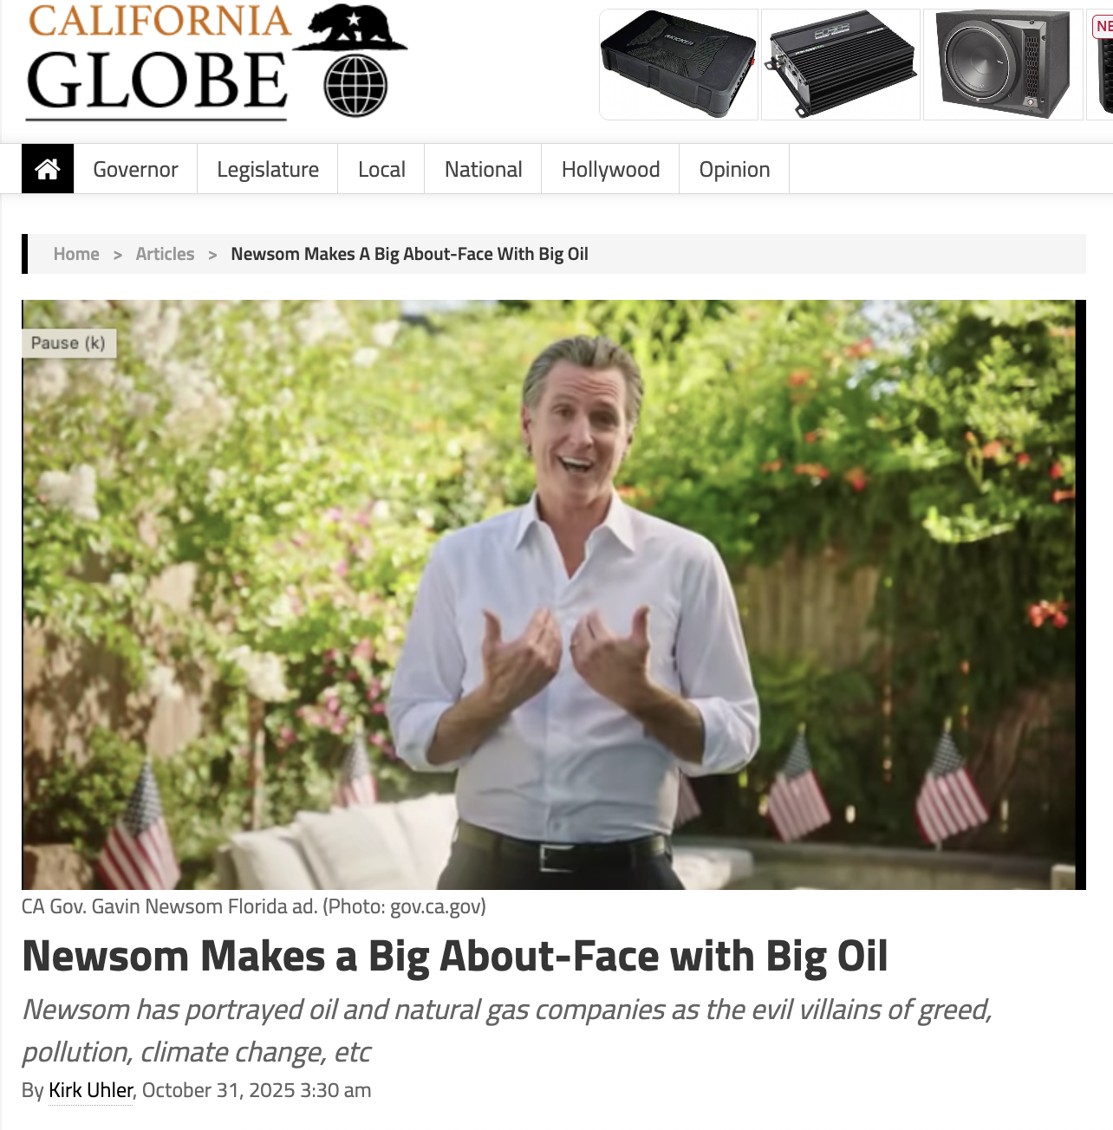Click the globe icon in site logo

(x=355, y=86)
